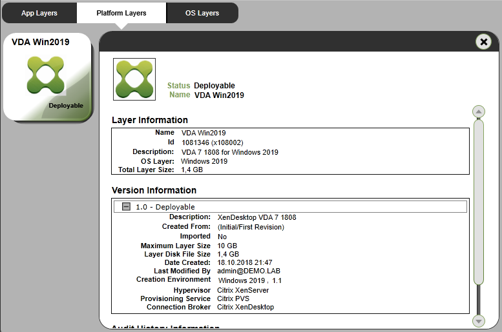
Task: Click Total Layer Size value 1,4 GB
Action: coord(192,170)
